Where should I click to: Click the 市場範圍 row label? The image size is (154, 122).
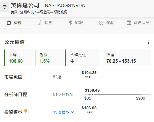tap(13, 77)
